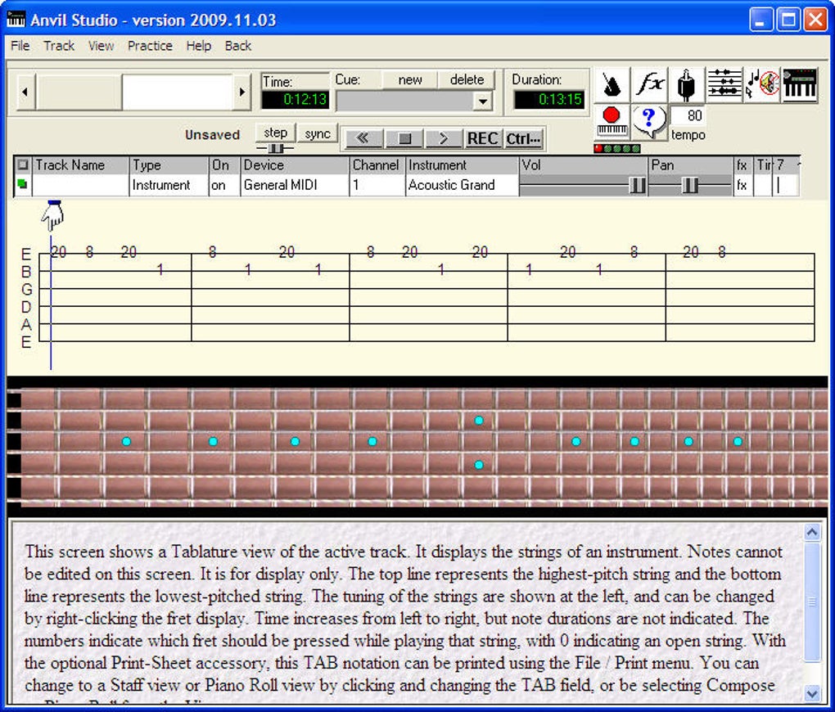Viewport: 835px width, 712px height.
Task: Click the notes and muted speaker icon
Action: point(762,84)
